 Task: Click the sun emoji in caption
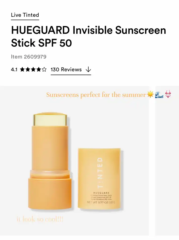[x=150, y=94]
